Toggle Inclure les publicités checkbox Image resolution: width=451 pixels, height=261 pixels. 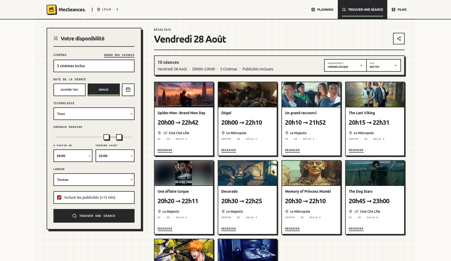(x=59, y=197)
